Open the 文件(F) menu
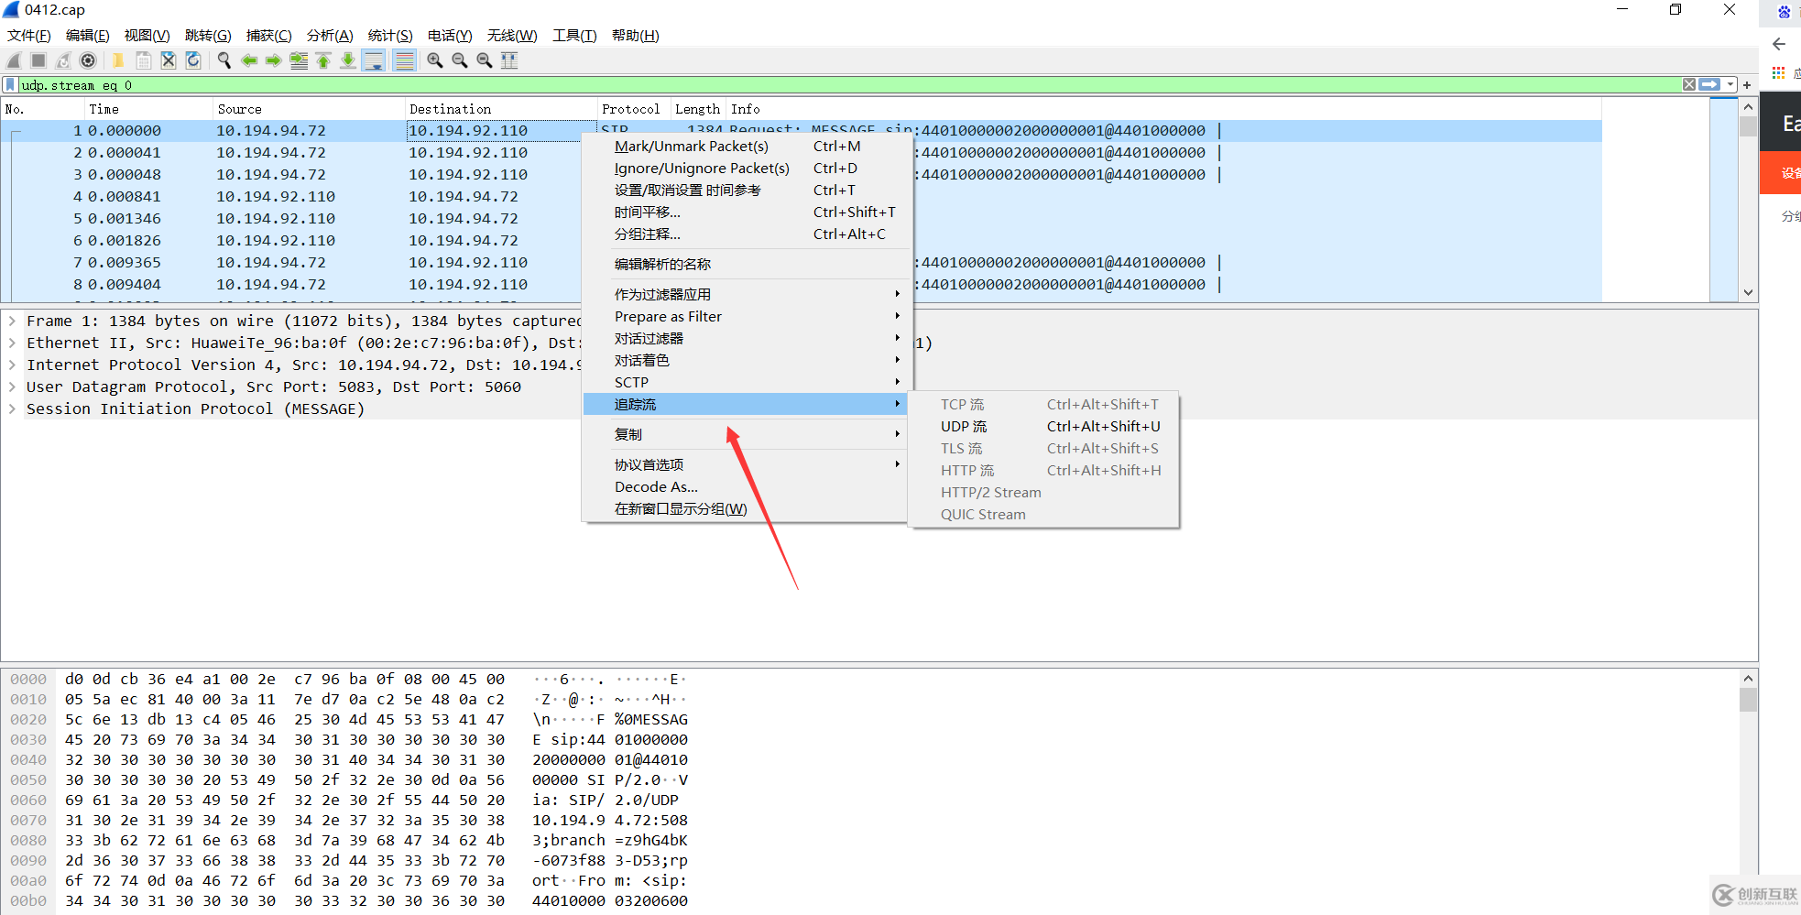Image resolution: width=1801 pixels, height=915 pixels. 29,36
